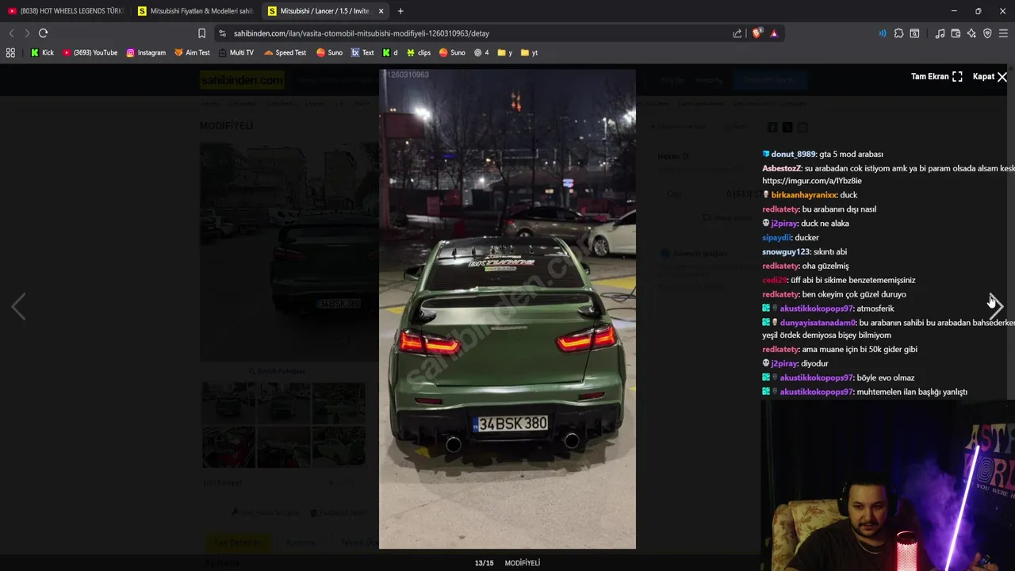Click chat username cedi29
The height and width of the screenshot is (571, 1015).
coord(775,280)
